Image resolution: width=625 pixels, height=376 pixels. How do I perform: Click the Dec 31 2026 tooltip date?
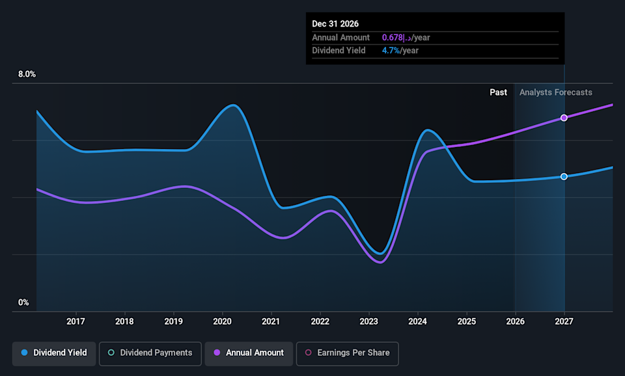tap(335, 24)
